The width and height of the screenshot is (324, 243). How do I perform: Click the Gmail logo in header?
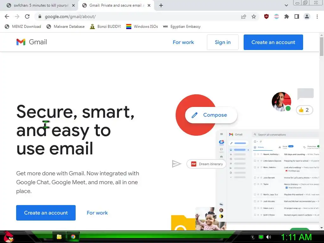[32, 42]
